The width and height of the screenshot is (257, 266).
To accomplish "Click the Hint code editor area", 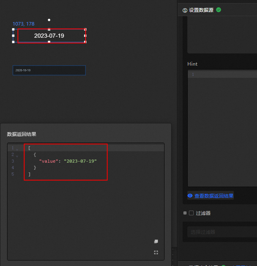I will point(222,128).
